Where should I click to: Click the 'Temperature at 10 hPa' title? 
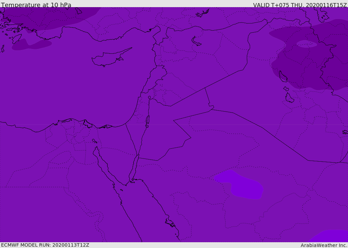coord(36,5)
